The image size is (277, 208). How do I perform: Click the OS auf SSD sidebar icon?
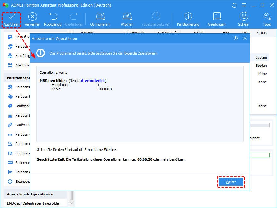10,37
